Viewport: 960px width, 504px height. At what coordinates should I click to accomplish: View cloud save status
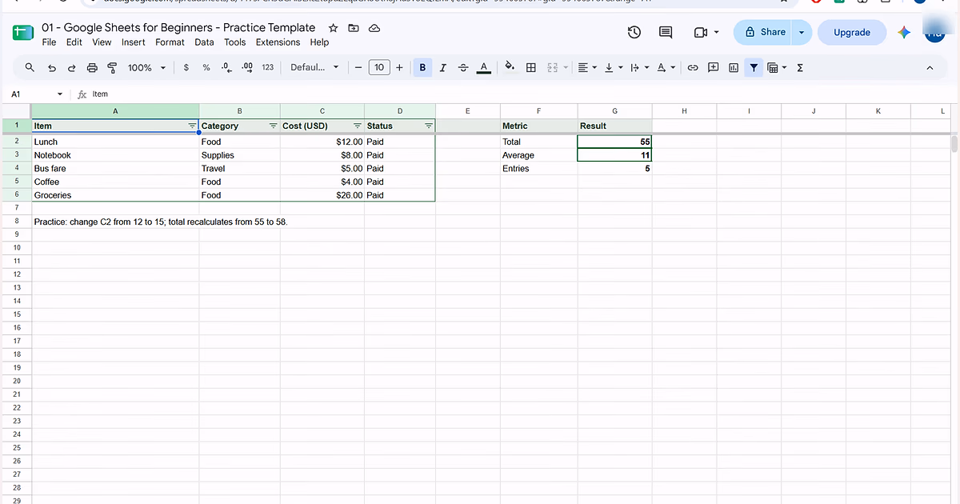pos(374,28)
